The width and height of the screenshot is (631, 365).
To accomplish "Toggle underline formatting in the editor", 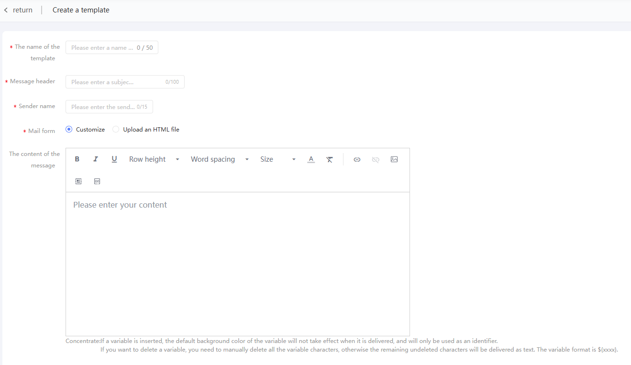I will pyautogui.click(x=114, y=159).
